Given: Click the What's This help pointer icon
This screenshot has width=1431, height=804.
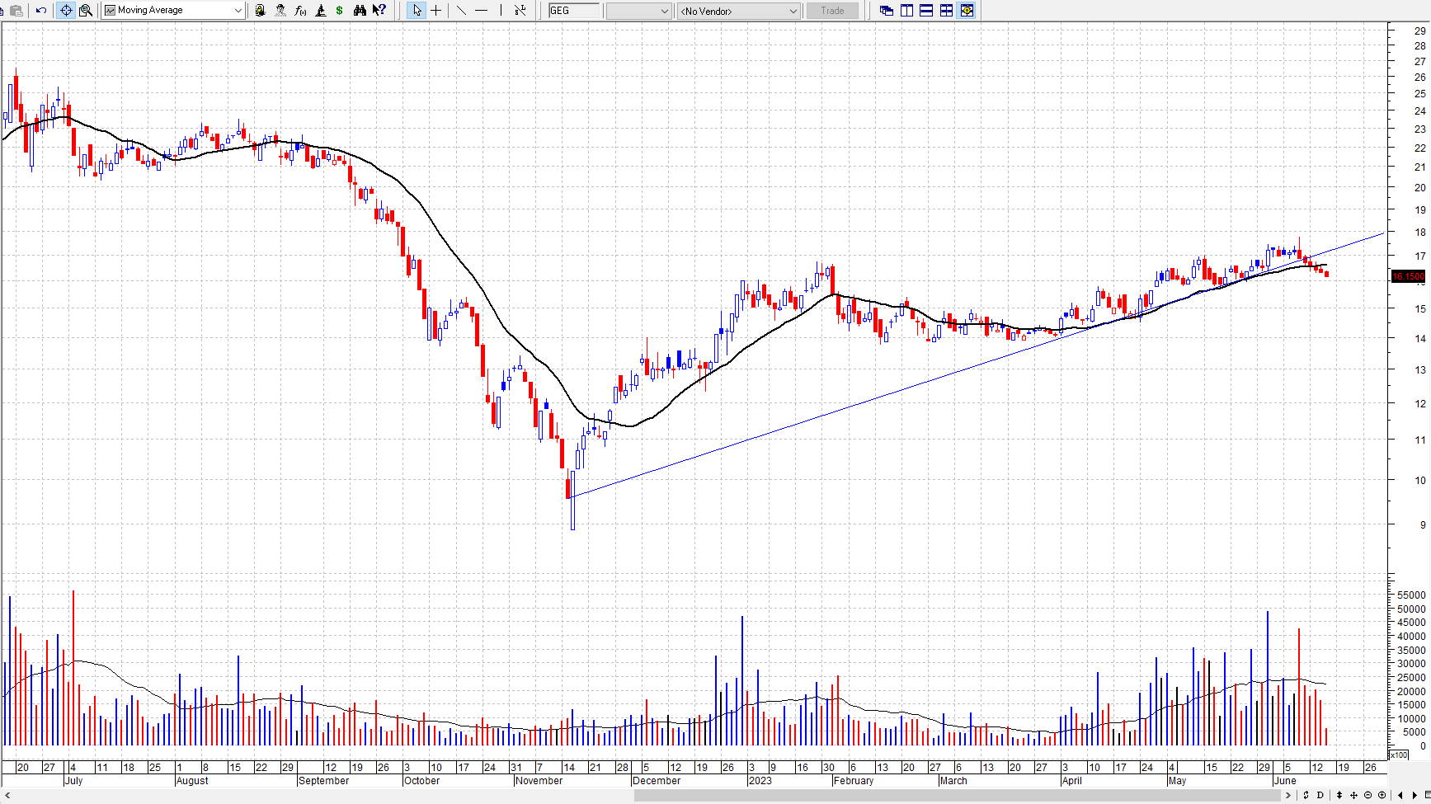Looking at the screenshot, I should click(379, 11).
